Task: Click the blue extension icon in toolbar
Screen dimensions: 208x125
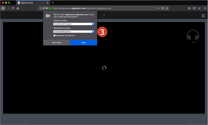Action: tap(199, 8)
